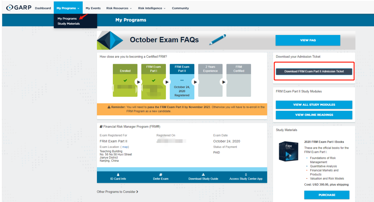Click the PURCHASE button
Image resolution: width=374 pixels, height=202 pixels.
point(327,195)
